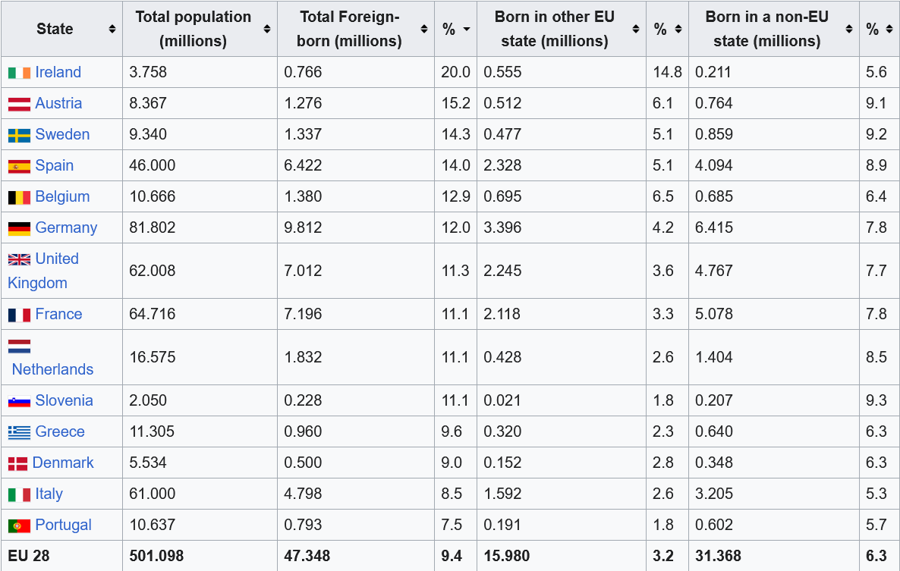Click the United Kingdom flag icon
900x571 pixels.
[20, 259]
